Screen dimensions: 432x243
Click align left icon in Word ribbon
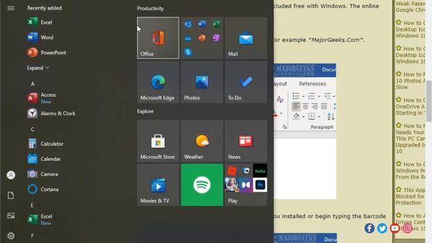pos(296,106)
